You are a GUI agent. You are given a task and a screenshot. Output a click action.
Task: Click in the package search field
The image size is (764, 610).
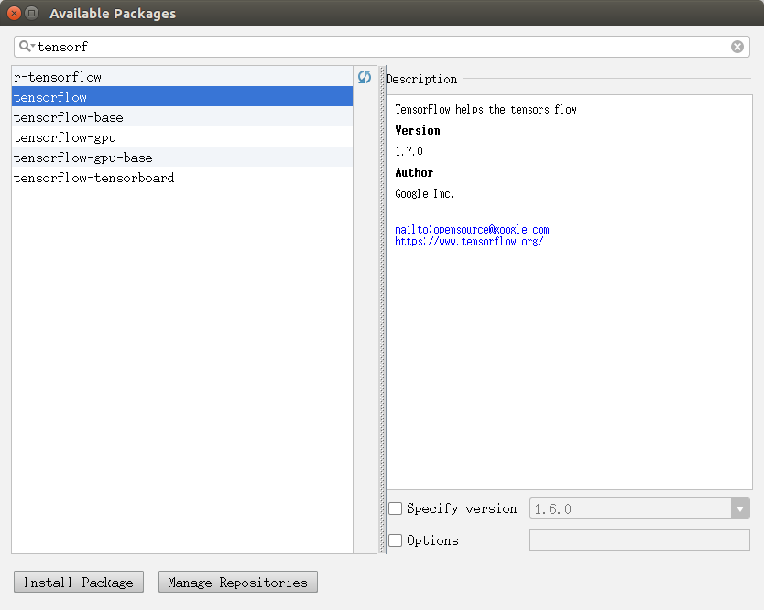(x=383, y=47)
